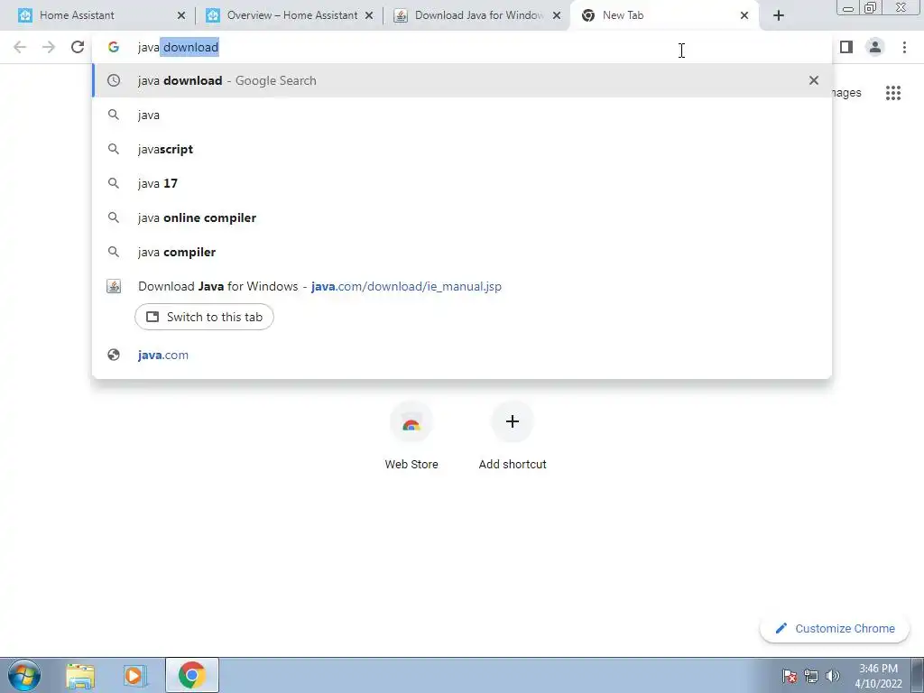Open the profile avatar icon
The height and width of the screenshot is (693, 924).
[x=875, y=47]
